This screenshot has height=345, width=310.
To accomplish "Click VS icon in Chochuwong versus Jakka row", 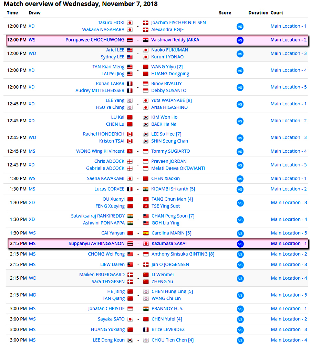I will coord(240,40).
